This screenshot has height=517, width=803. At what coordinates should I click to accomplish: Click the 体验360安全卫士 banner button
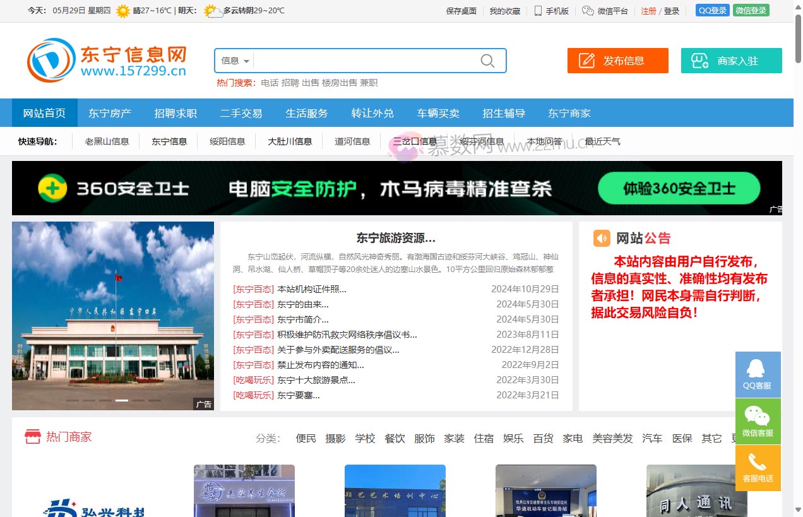coord(679,188)
